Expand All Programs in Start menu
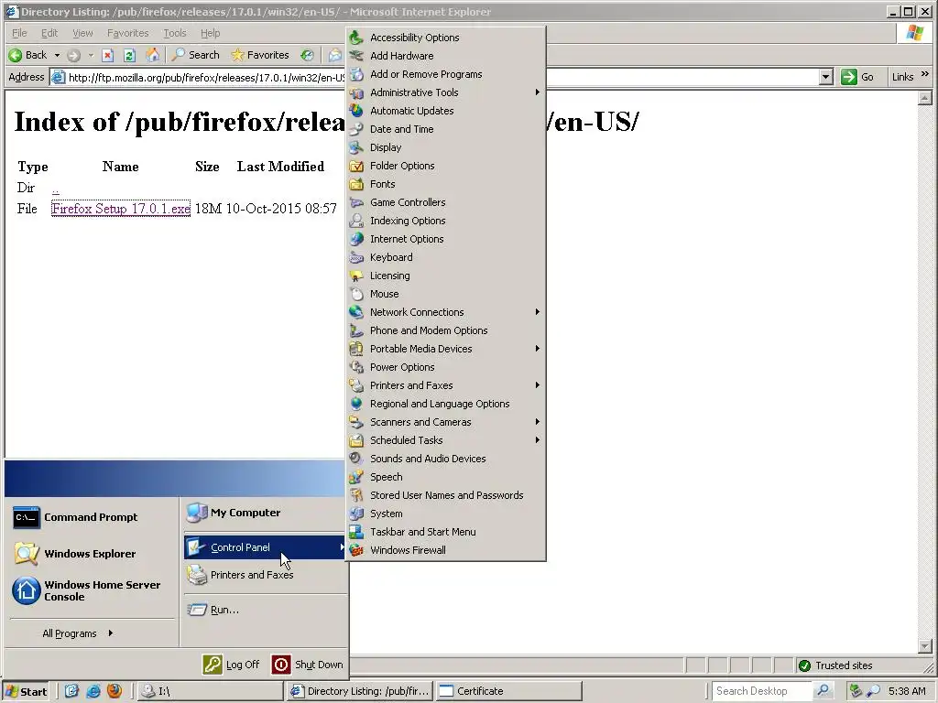This screenshot has width=938, height=703. pos(78,633)
